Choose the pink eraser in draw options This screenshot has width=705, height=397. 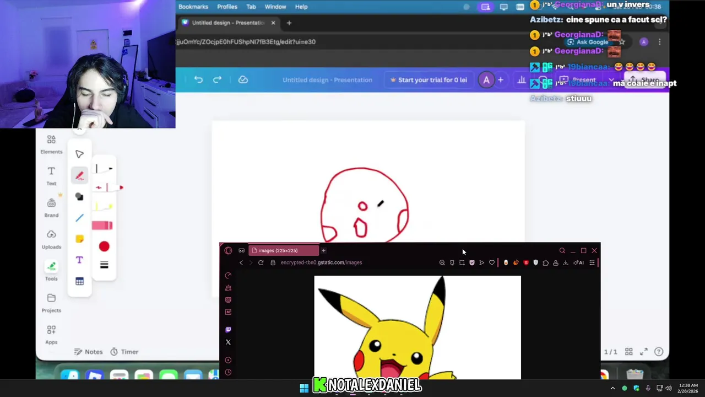pyautogui.click(x=102, y=225)
